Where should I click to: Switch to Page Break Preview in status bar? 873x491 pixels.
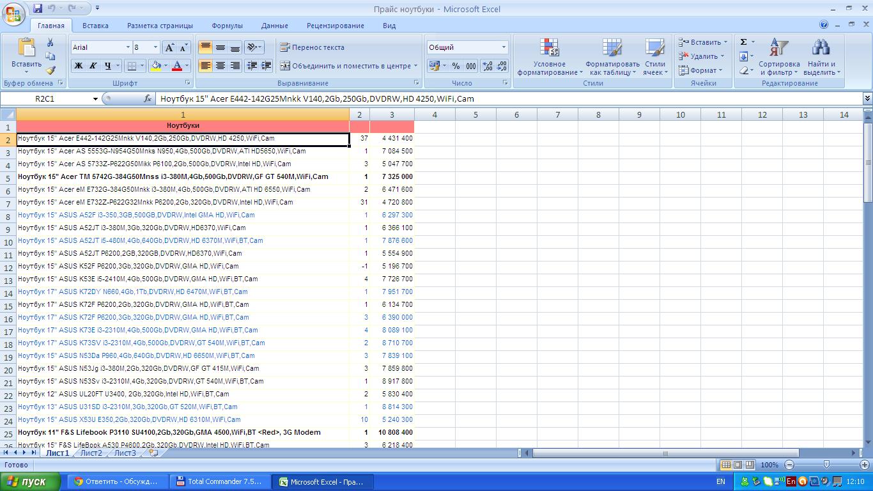750,465
